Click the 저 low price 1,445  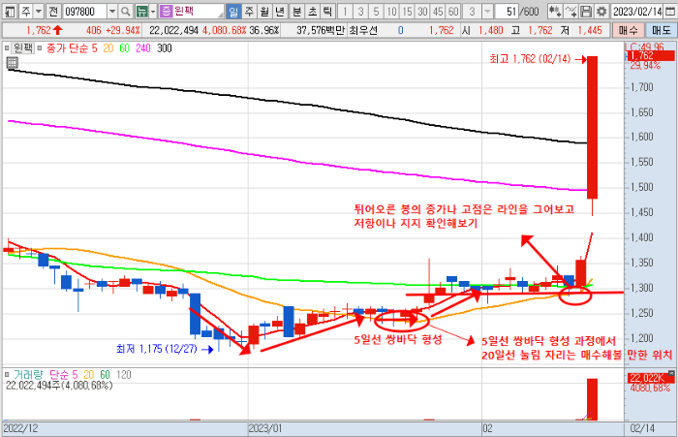click(x=590, y=30)
